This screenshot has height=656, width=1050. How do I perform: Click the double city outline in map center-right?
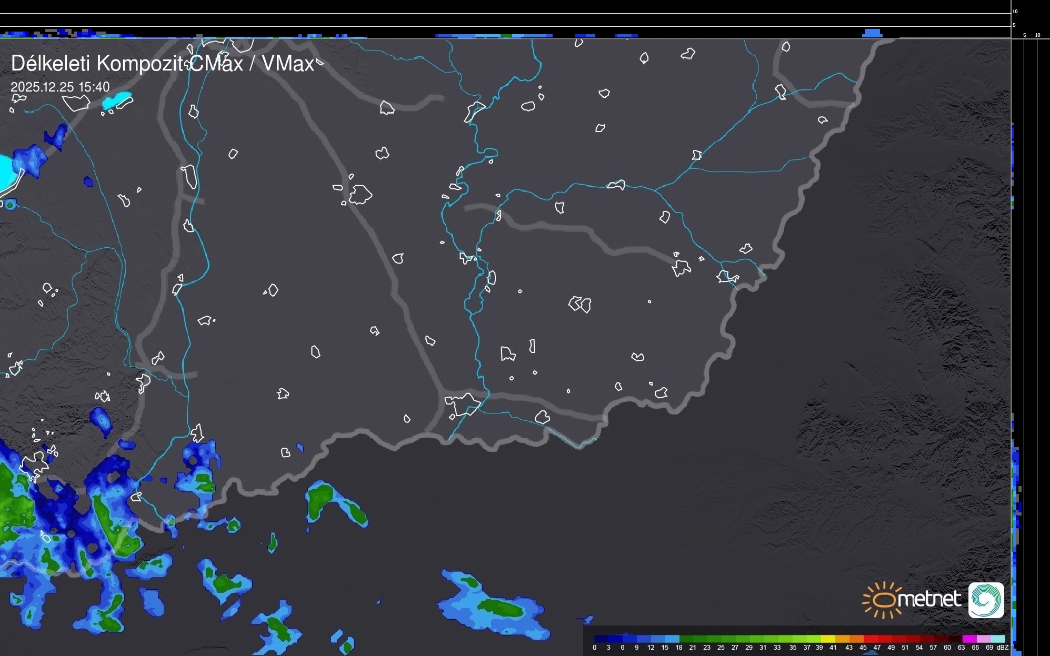(579, 304)
